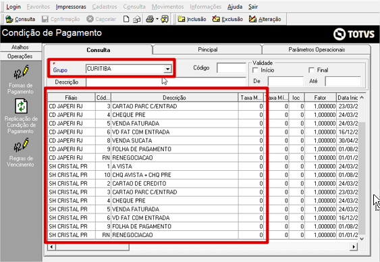Click the Filiais column header

coord(72,98)
